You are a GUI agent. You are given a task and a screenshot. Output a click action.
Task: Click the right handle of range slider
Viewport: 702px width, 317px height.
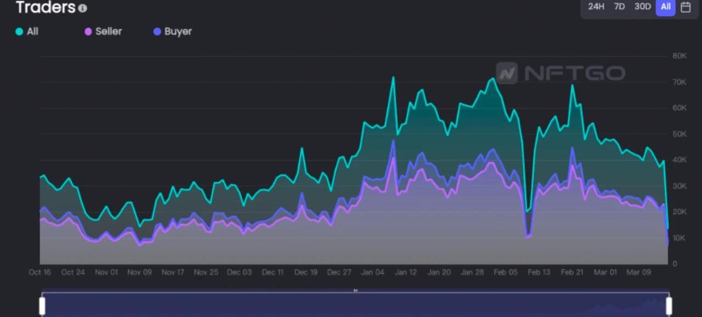669,305
